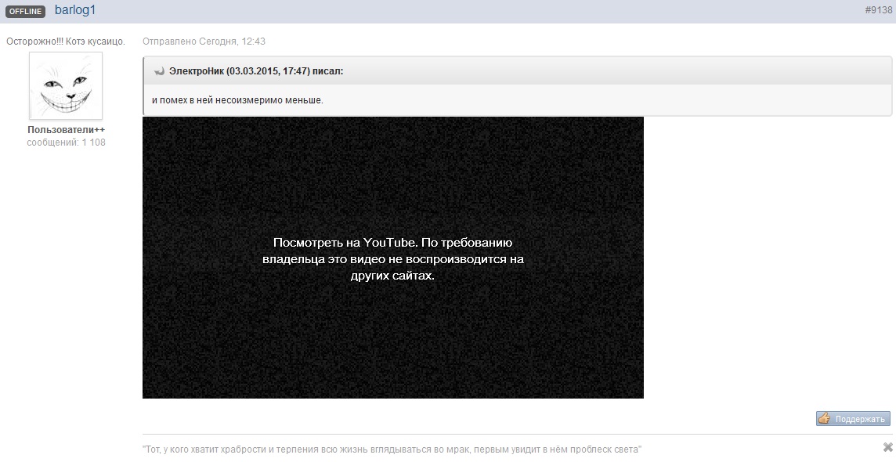Click 'других сайтах.' line in the video

[392, 276]
